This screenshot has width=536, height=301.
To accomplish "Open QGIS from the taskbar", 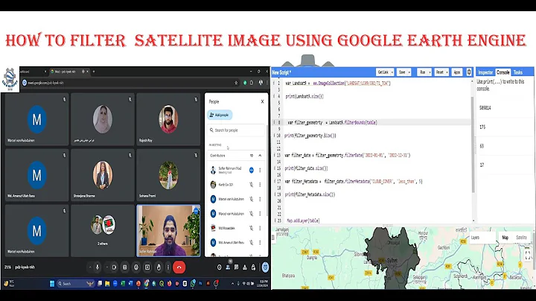I will tap(162, 284).
